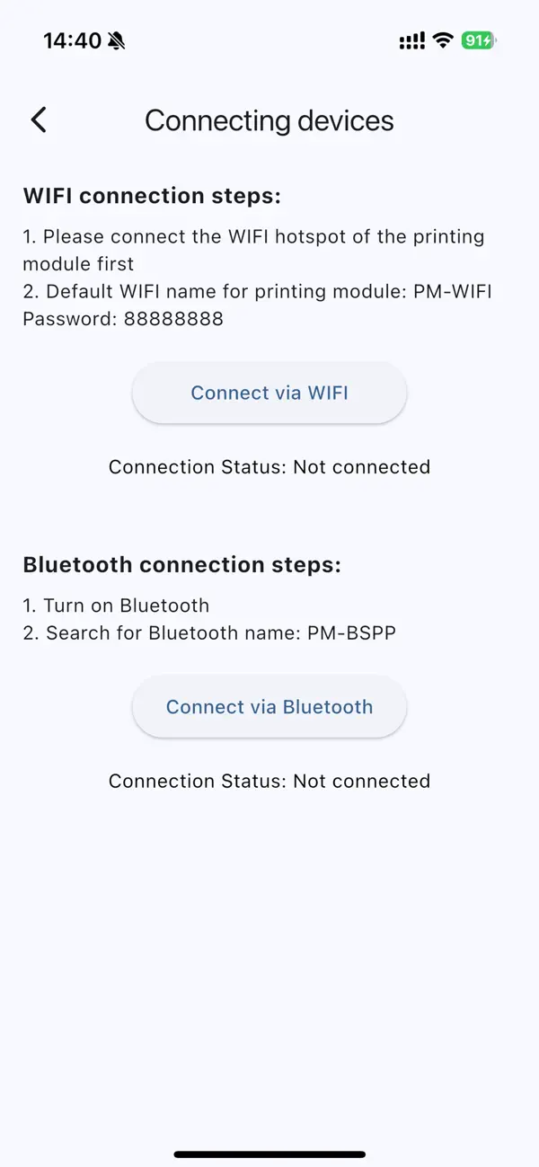The image size is (539, 1167).
Task: Select the Connecting devices title
Action: [269, 120]
